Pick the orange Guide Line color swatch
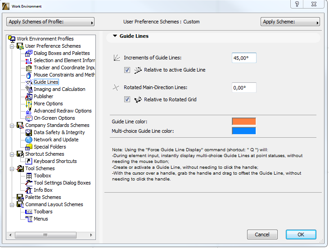329x248 pixels. point(243,122)
